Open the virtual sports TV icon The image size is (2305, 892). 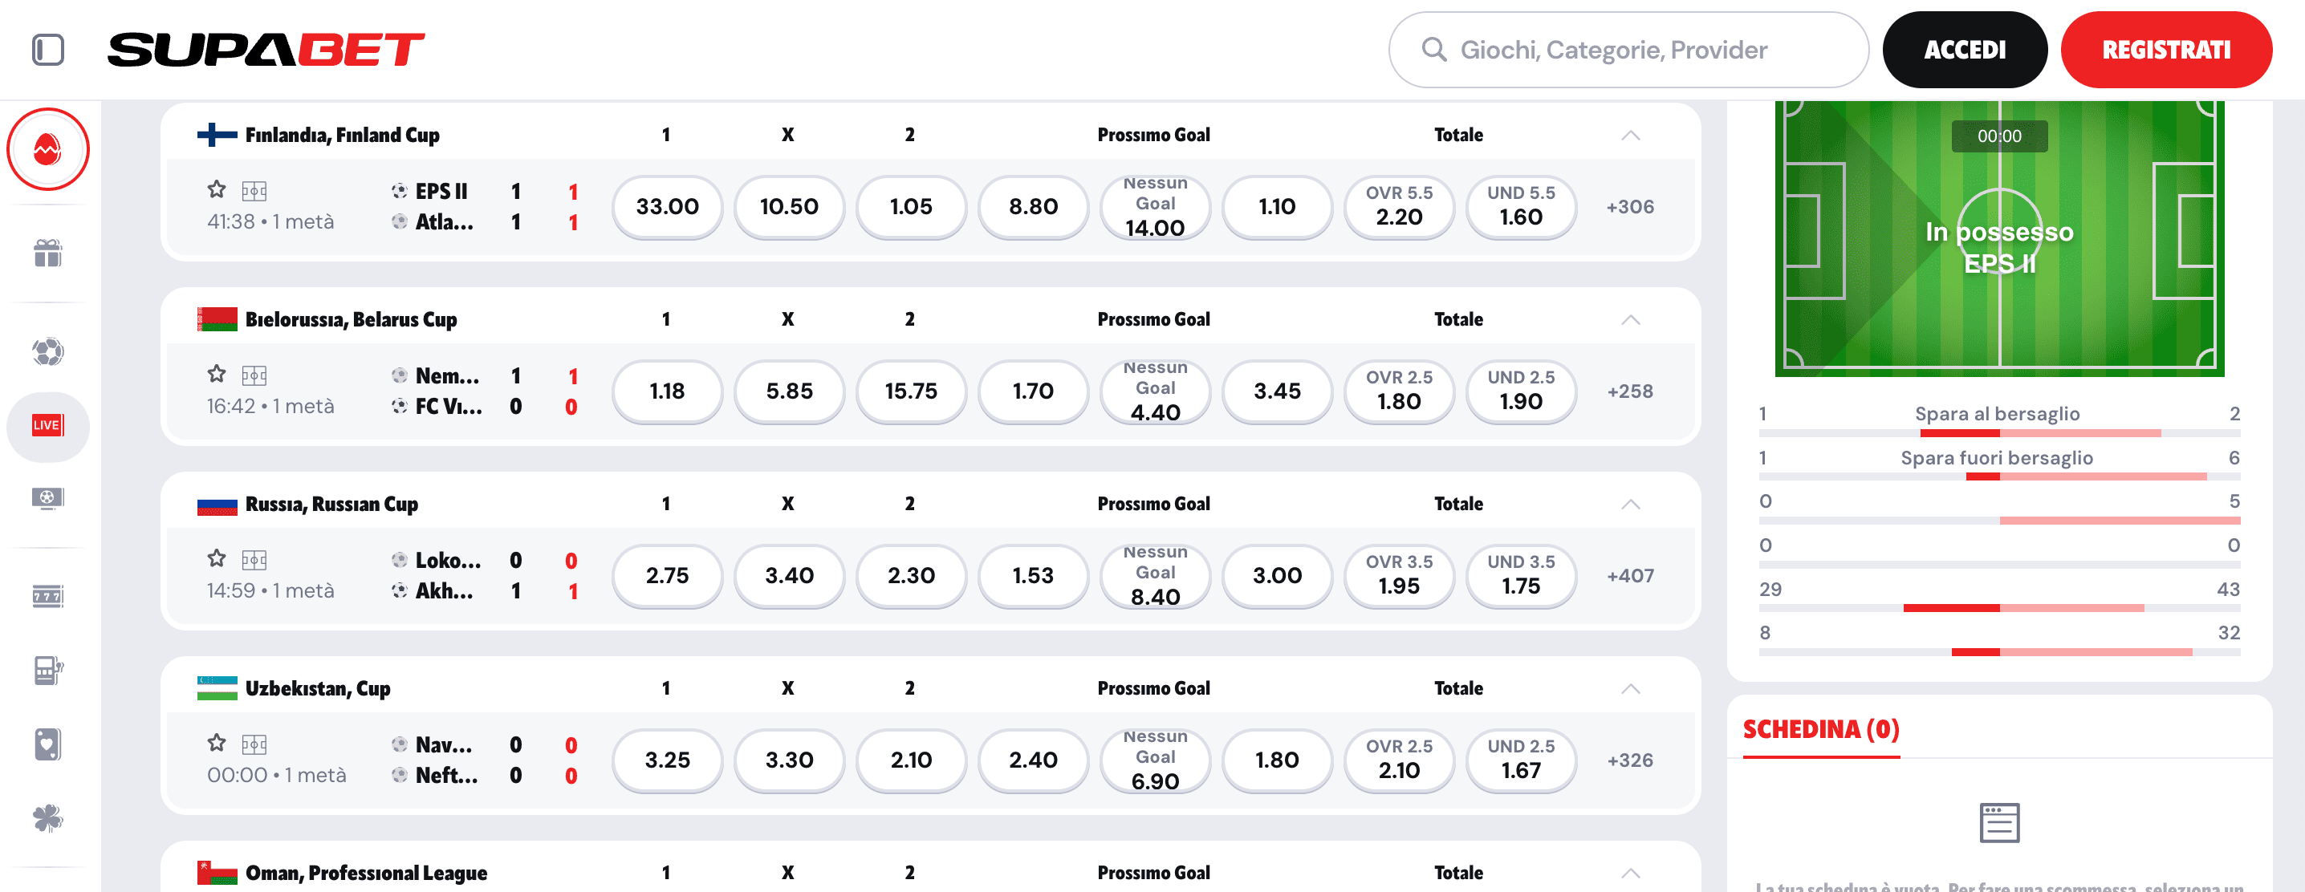pos(48,498)
